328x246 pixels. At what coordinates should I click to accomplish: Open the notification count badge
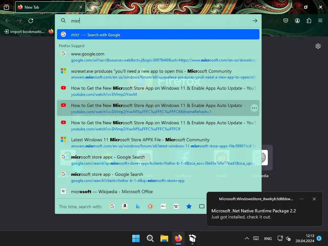click(x=319, y=238)
